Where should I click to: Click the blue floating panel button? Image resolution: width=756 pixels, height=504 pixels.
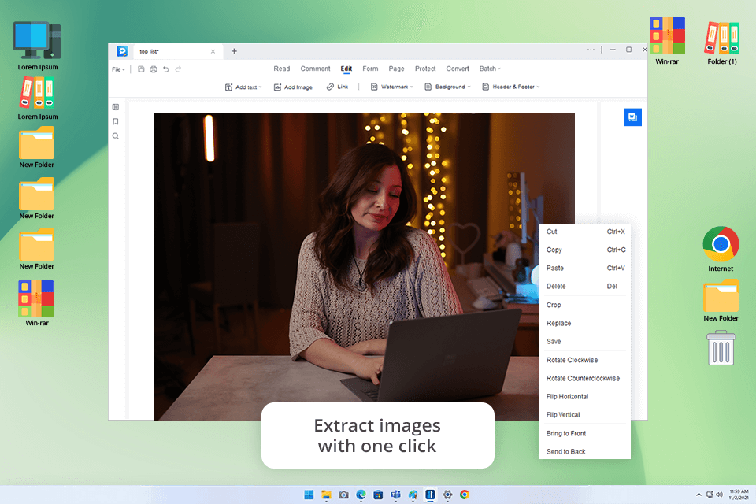(632, 117)
